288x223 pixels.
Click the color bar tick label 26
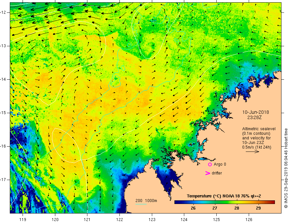(x=193, y=208)
